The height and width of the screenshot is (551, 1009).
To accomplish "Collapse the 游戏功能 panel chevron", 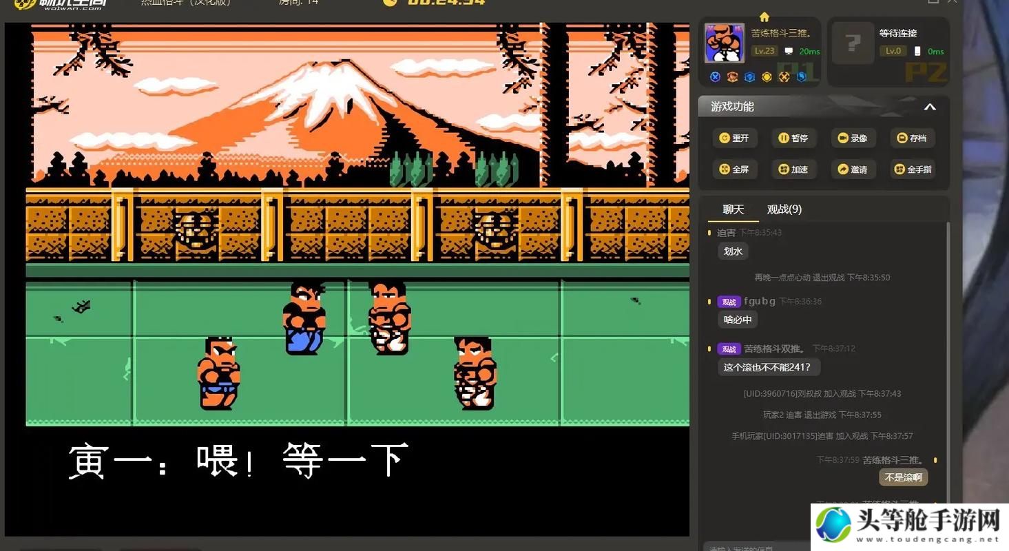I will [x=930, y=107].
